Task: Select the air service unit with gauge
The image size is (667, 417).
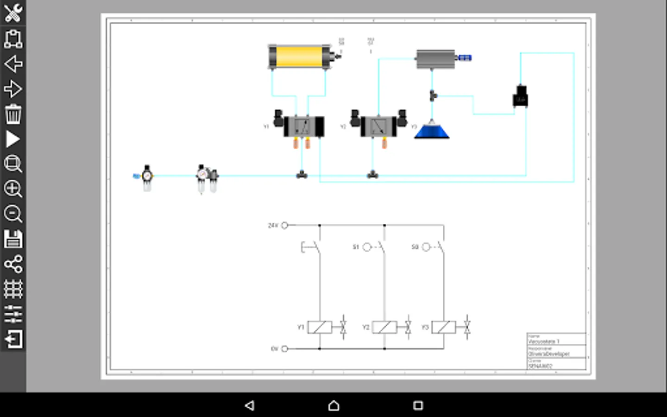Action: click(x=207, y=179)
